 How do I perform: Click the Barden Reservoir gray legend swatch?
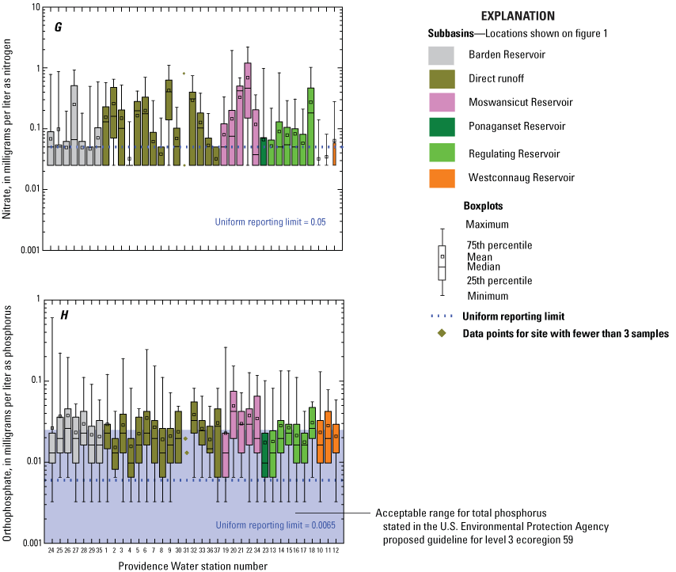(441, 55)
